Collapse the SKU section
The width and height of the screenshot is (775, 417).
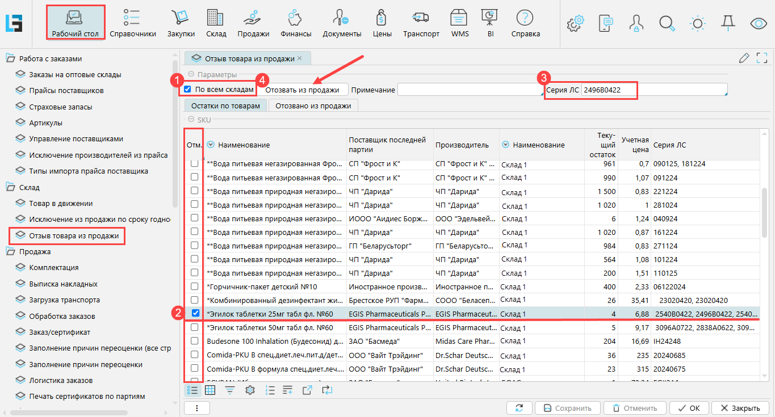(x=191, y=120)
